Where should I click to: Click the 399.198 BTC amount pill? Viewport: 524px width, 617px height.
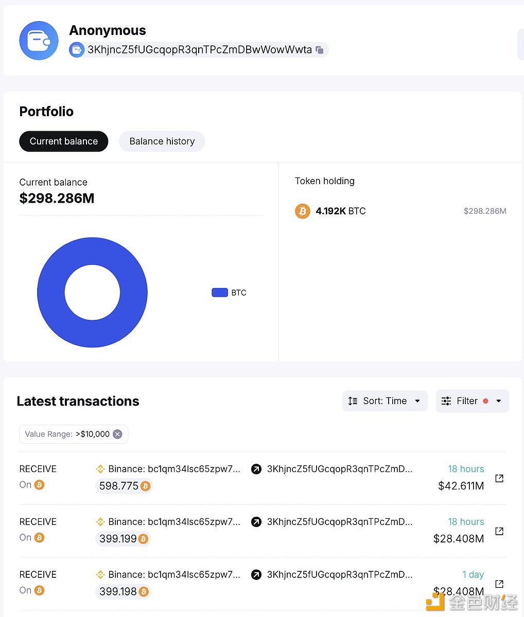(x=124, y=591)
